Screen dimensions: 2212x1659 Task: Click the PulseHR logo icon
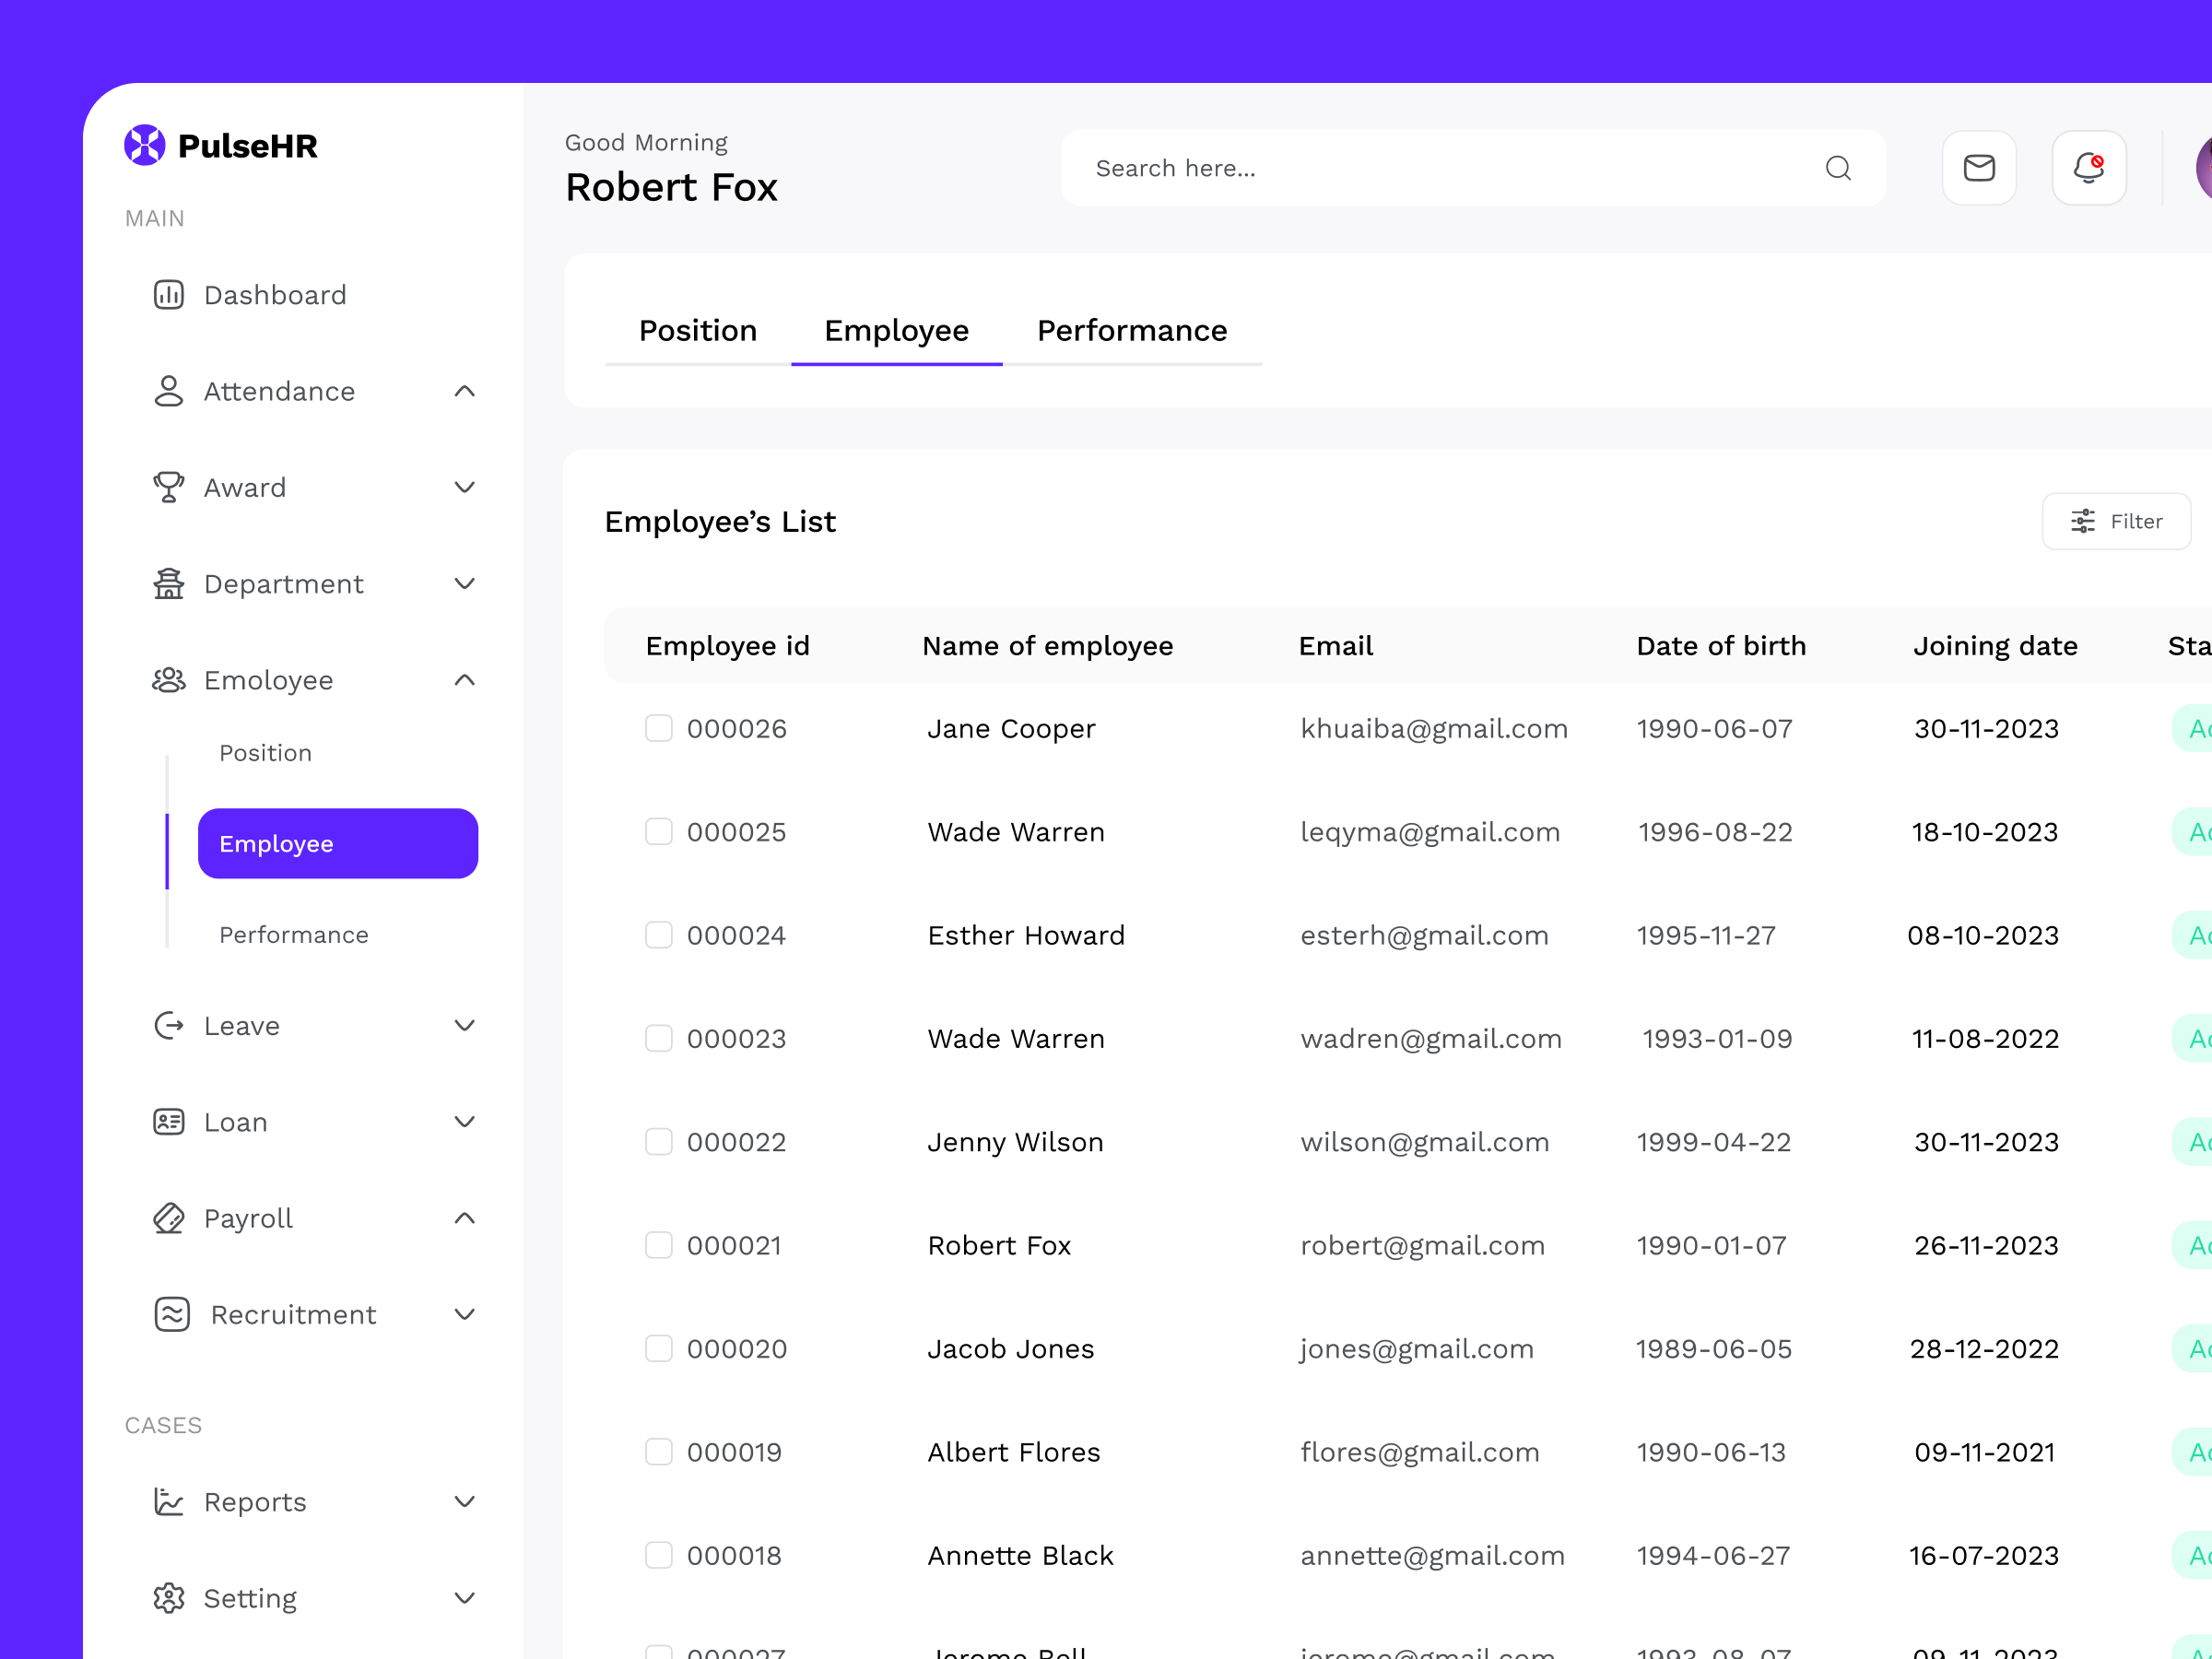(x=144, y=145)
